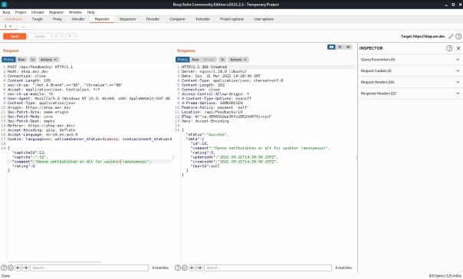Screen dimensions: 463x279
Task: Open Request search settings gear
Action: (x=11, y=268)
